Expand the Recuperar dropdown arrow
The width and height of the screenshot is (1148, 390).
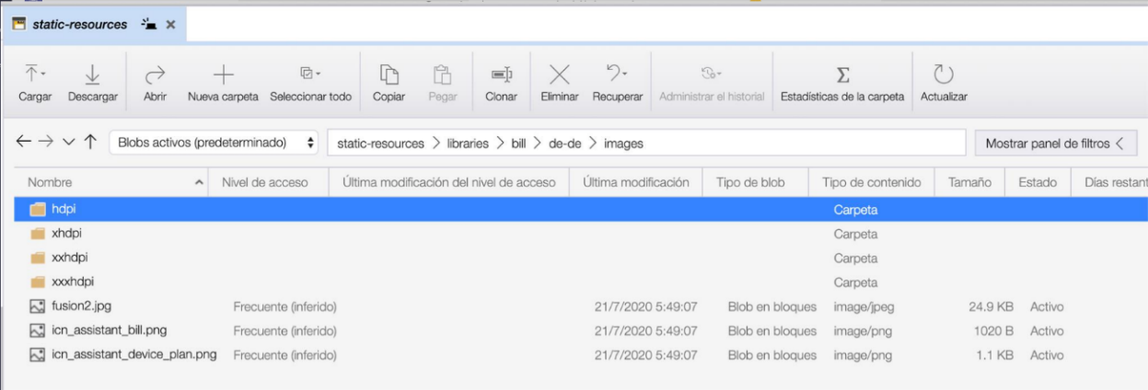(626, 72)
